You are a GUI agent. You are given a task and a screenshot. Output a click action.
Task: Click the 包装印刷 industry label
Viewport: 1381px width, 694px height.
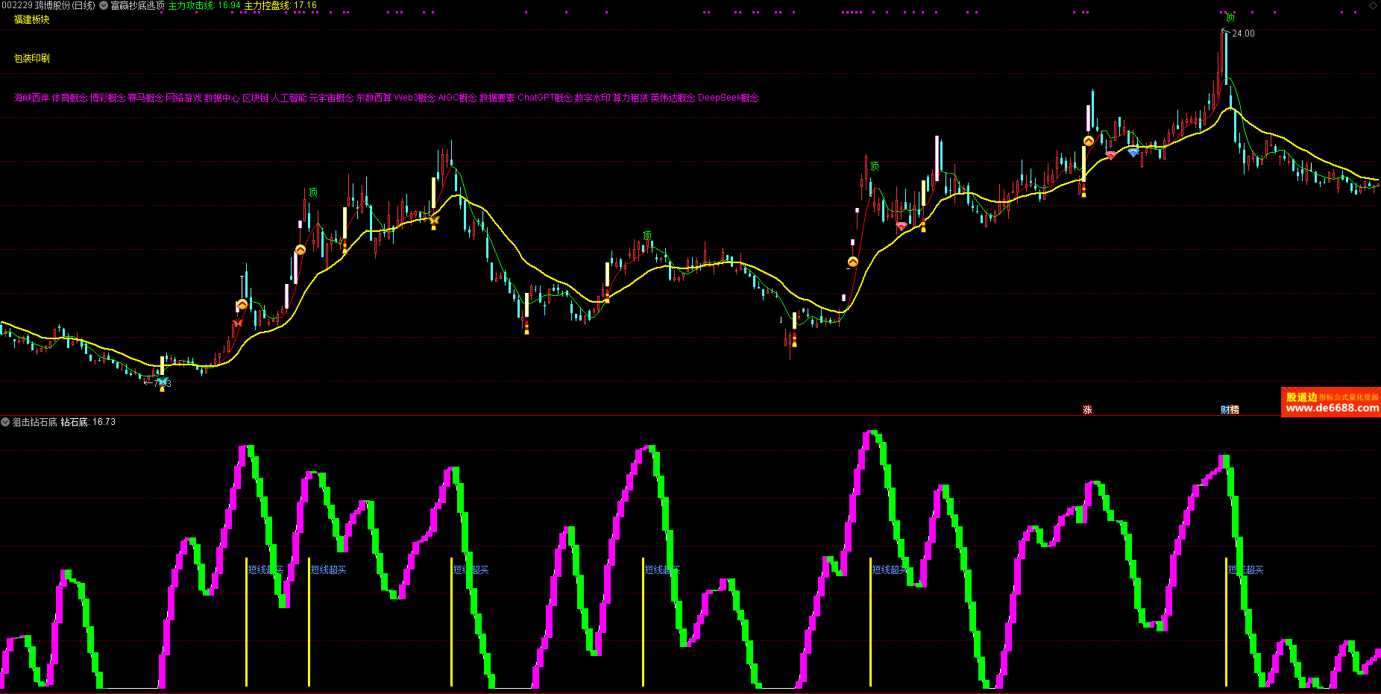(32, 58)
